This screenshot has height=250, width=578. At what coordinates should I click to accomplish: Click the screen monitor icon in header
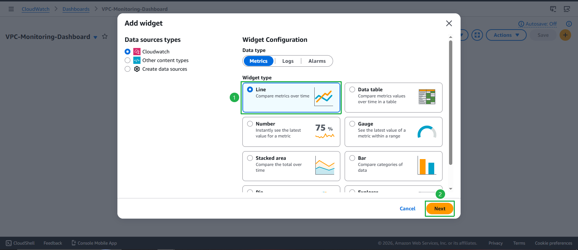567,9
